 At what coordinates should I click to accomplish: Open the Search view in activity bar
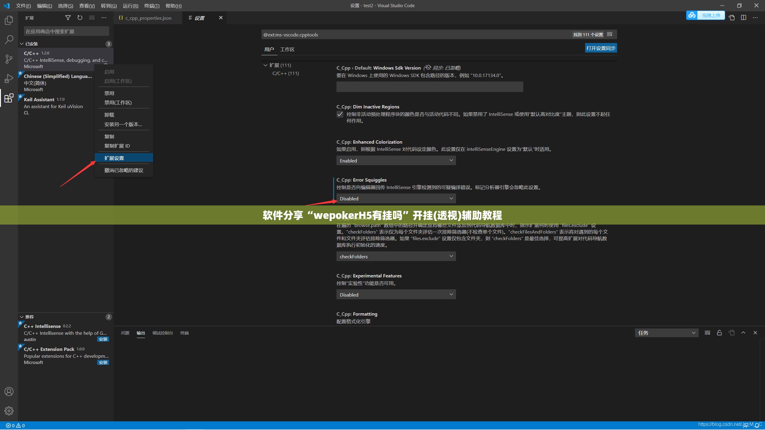click(x=9, y=39)
